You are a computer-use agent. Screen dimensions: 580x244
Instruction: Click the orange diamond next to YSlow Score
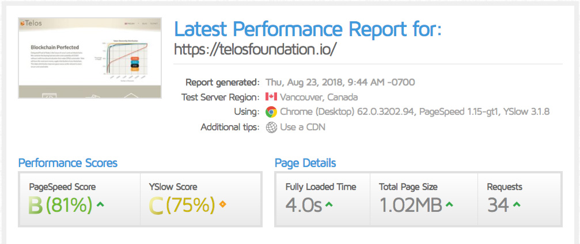[223, 204]
